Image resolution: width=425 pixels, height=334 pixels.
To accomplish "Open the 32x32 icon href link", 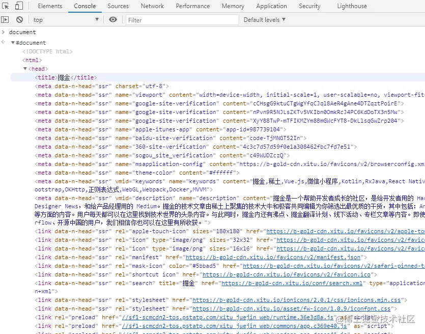I will (x=351, y=240).
